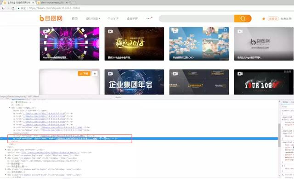294x179 pixels.
Task: Select the first ibaotu browser tab
Action: pyautogui.click(x=19, y=3)
